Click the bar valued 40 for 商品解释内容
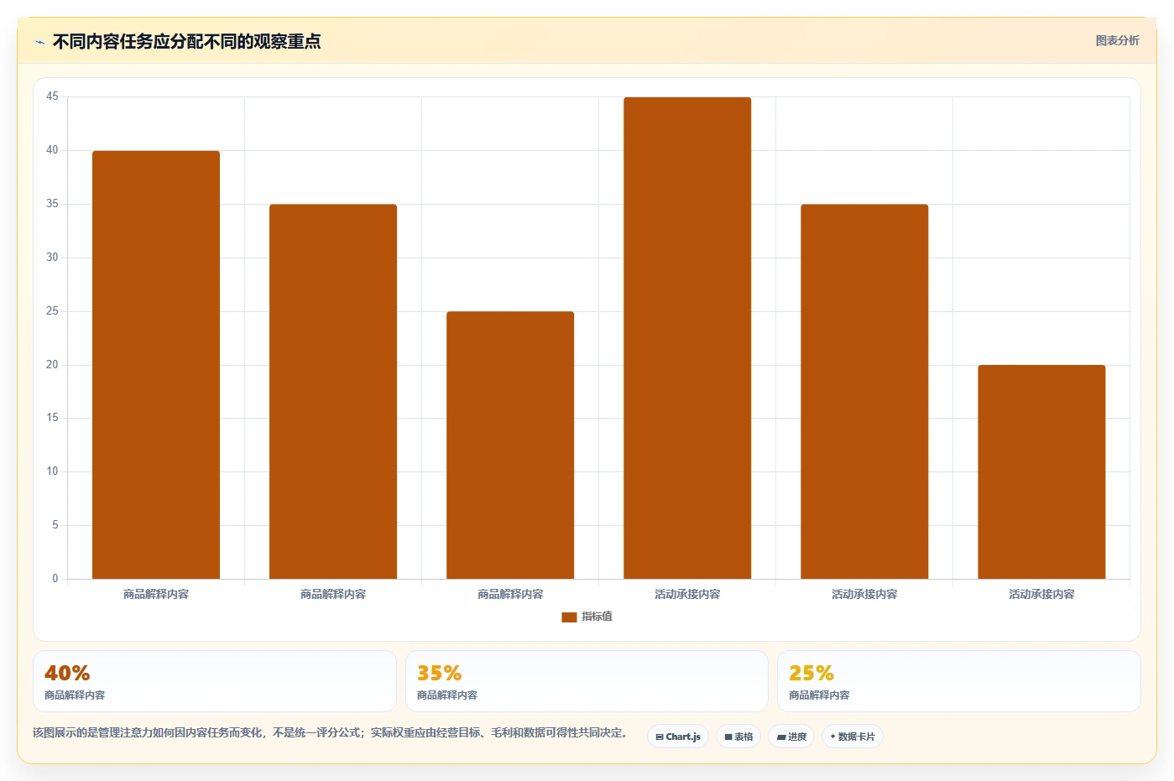The image size is (1174, 781). [156, 365]
